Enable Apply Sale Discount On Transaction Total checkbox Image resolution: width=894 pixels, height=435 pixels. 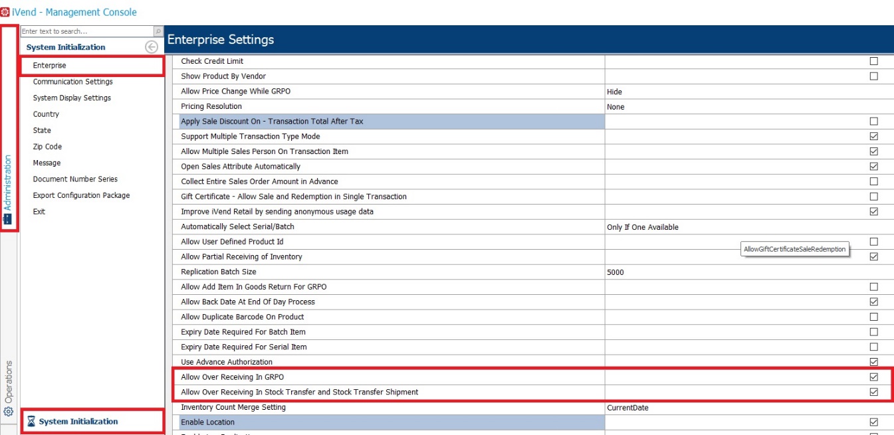[x=873, y=122]
